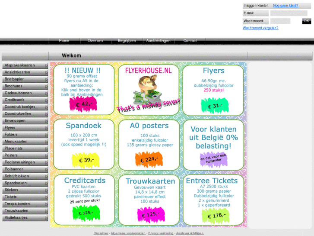The width and height of the screenshot is (314, 236).
Task: Click '25 cent per stuk!' text
Action: (85, 201)
